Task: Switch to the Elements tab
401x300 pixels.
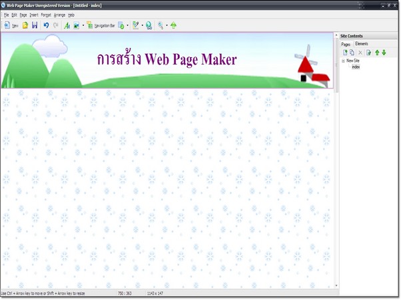Action: point(362,44)
